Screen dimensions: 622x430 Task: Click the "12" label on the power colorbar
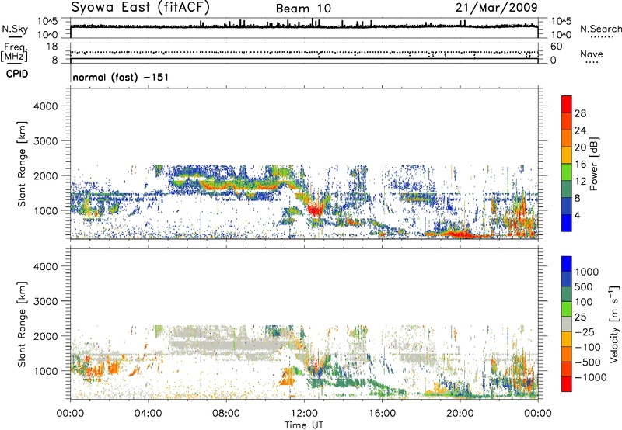(x=580, y=182)
